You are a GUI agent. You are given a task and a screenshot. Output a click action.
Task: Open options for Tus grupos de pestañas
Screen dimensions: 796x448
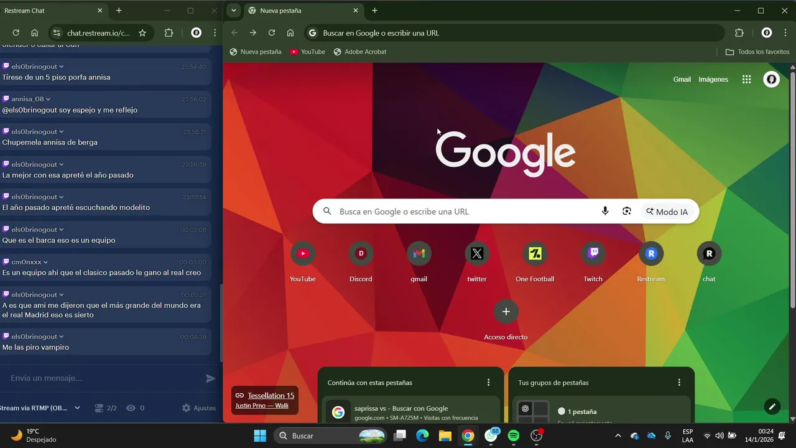[x=679, y=383]
